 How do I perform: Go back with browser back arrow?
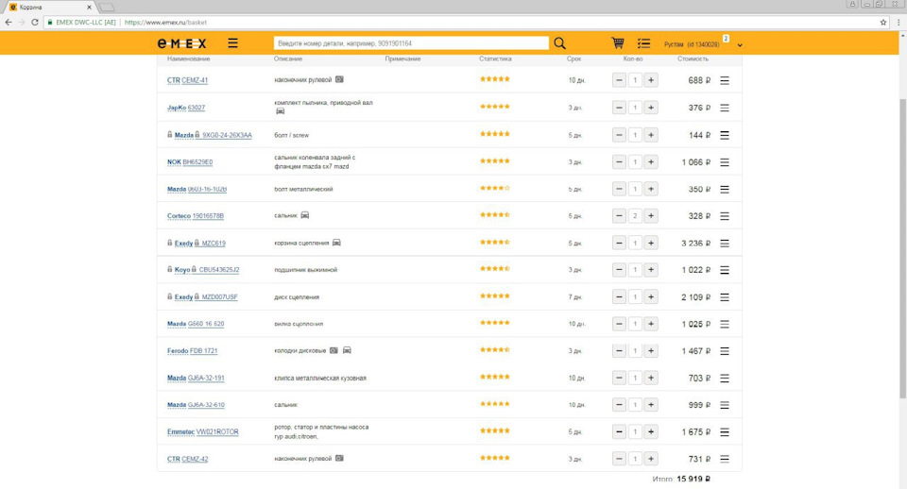(x=9, y=23)
